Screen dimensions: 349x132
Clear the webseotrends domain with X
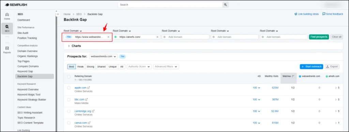[108, 37]
